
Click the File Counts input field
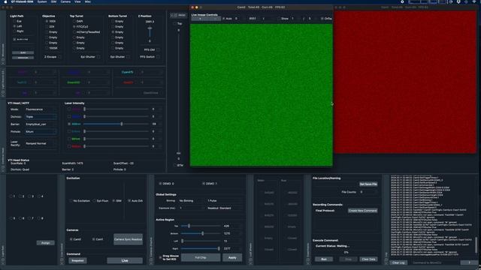368,192
